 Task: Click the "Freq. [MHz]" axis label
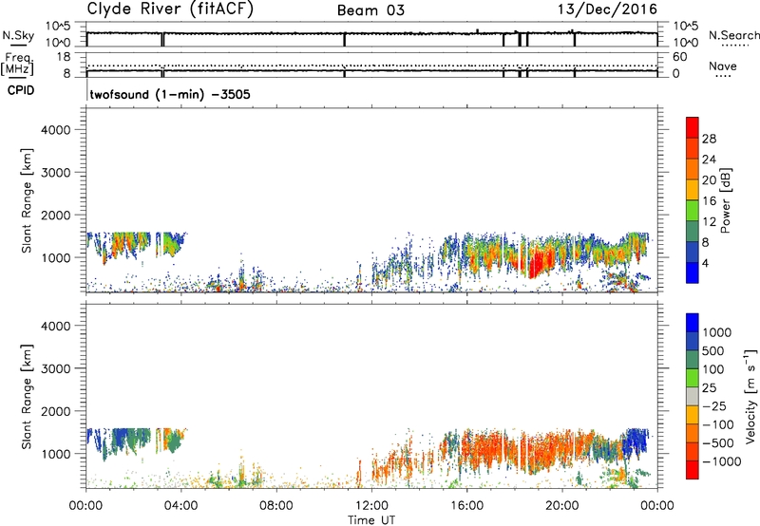18,64
